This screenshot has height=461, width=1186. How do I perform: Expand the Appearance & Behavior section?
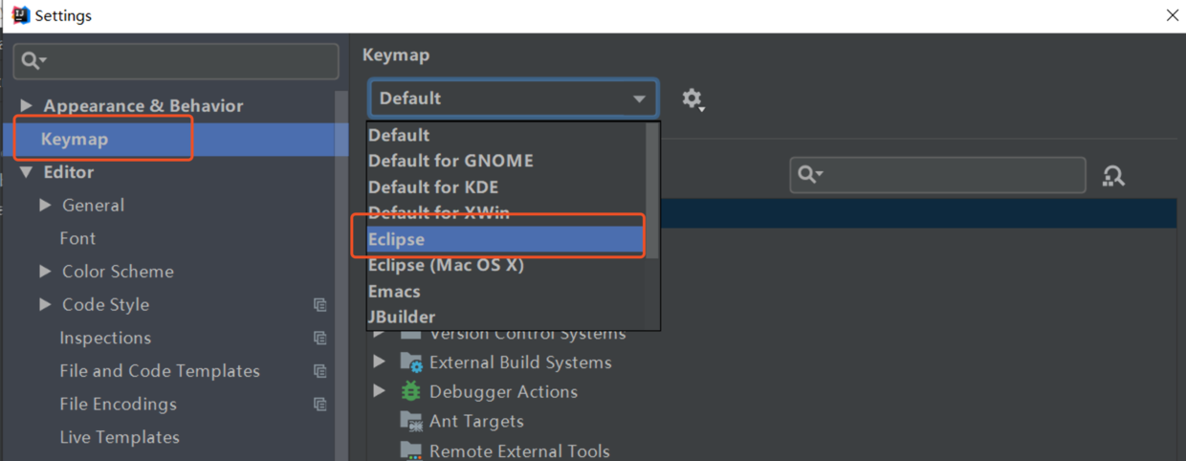pyautogui.click(x=27, y=105)
